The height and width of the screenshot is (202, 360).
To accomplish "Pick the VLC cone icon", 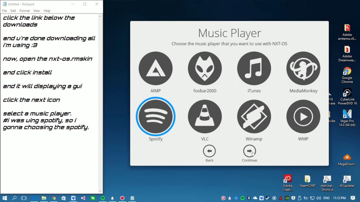I will pyautogui.click(x=205, y=116).
